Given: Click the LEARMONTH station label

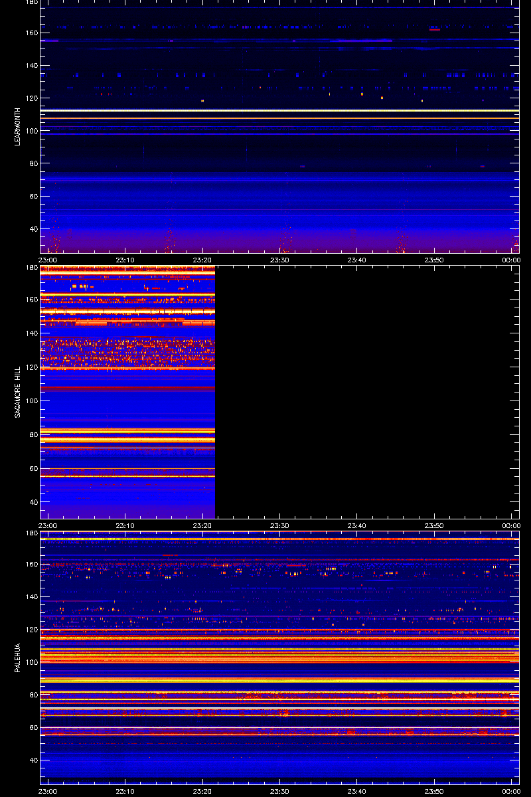Looking at the screenshot, I should pyautogui.click(x=17, y=127).
